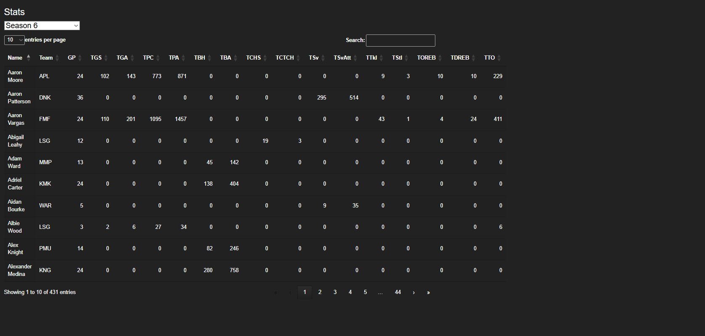This screenshot has height=336, width=705.
Task: Click team APL in Aaron Moore row
Action: pyautogui.click(x=44, y=76)
